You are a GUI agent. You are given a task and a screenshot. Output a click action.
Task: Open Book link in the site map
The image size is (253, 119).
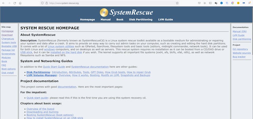pos(4,61)
